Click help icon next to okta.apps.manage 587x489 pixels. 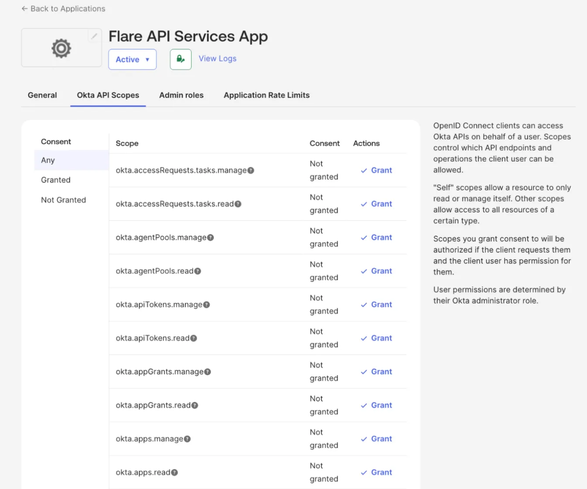point(187,439)
